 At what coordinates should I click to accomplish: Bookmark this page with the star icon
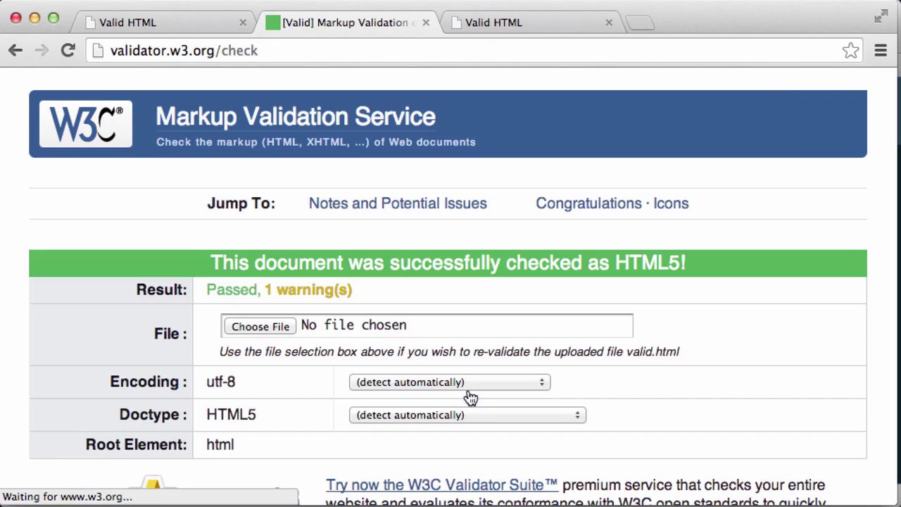850,50
